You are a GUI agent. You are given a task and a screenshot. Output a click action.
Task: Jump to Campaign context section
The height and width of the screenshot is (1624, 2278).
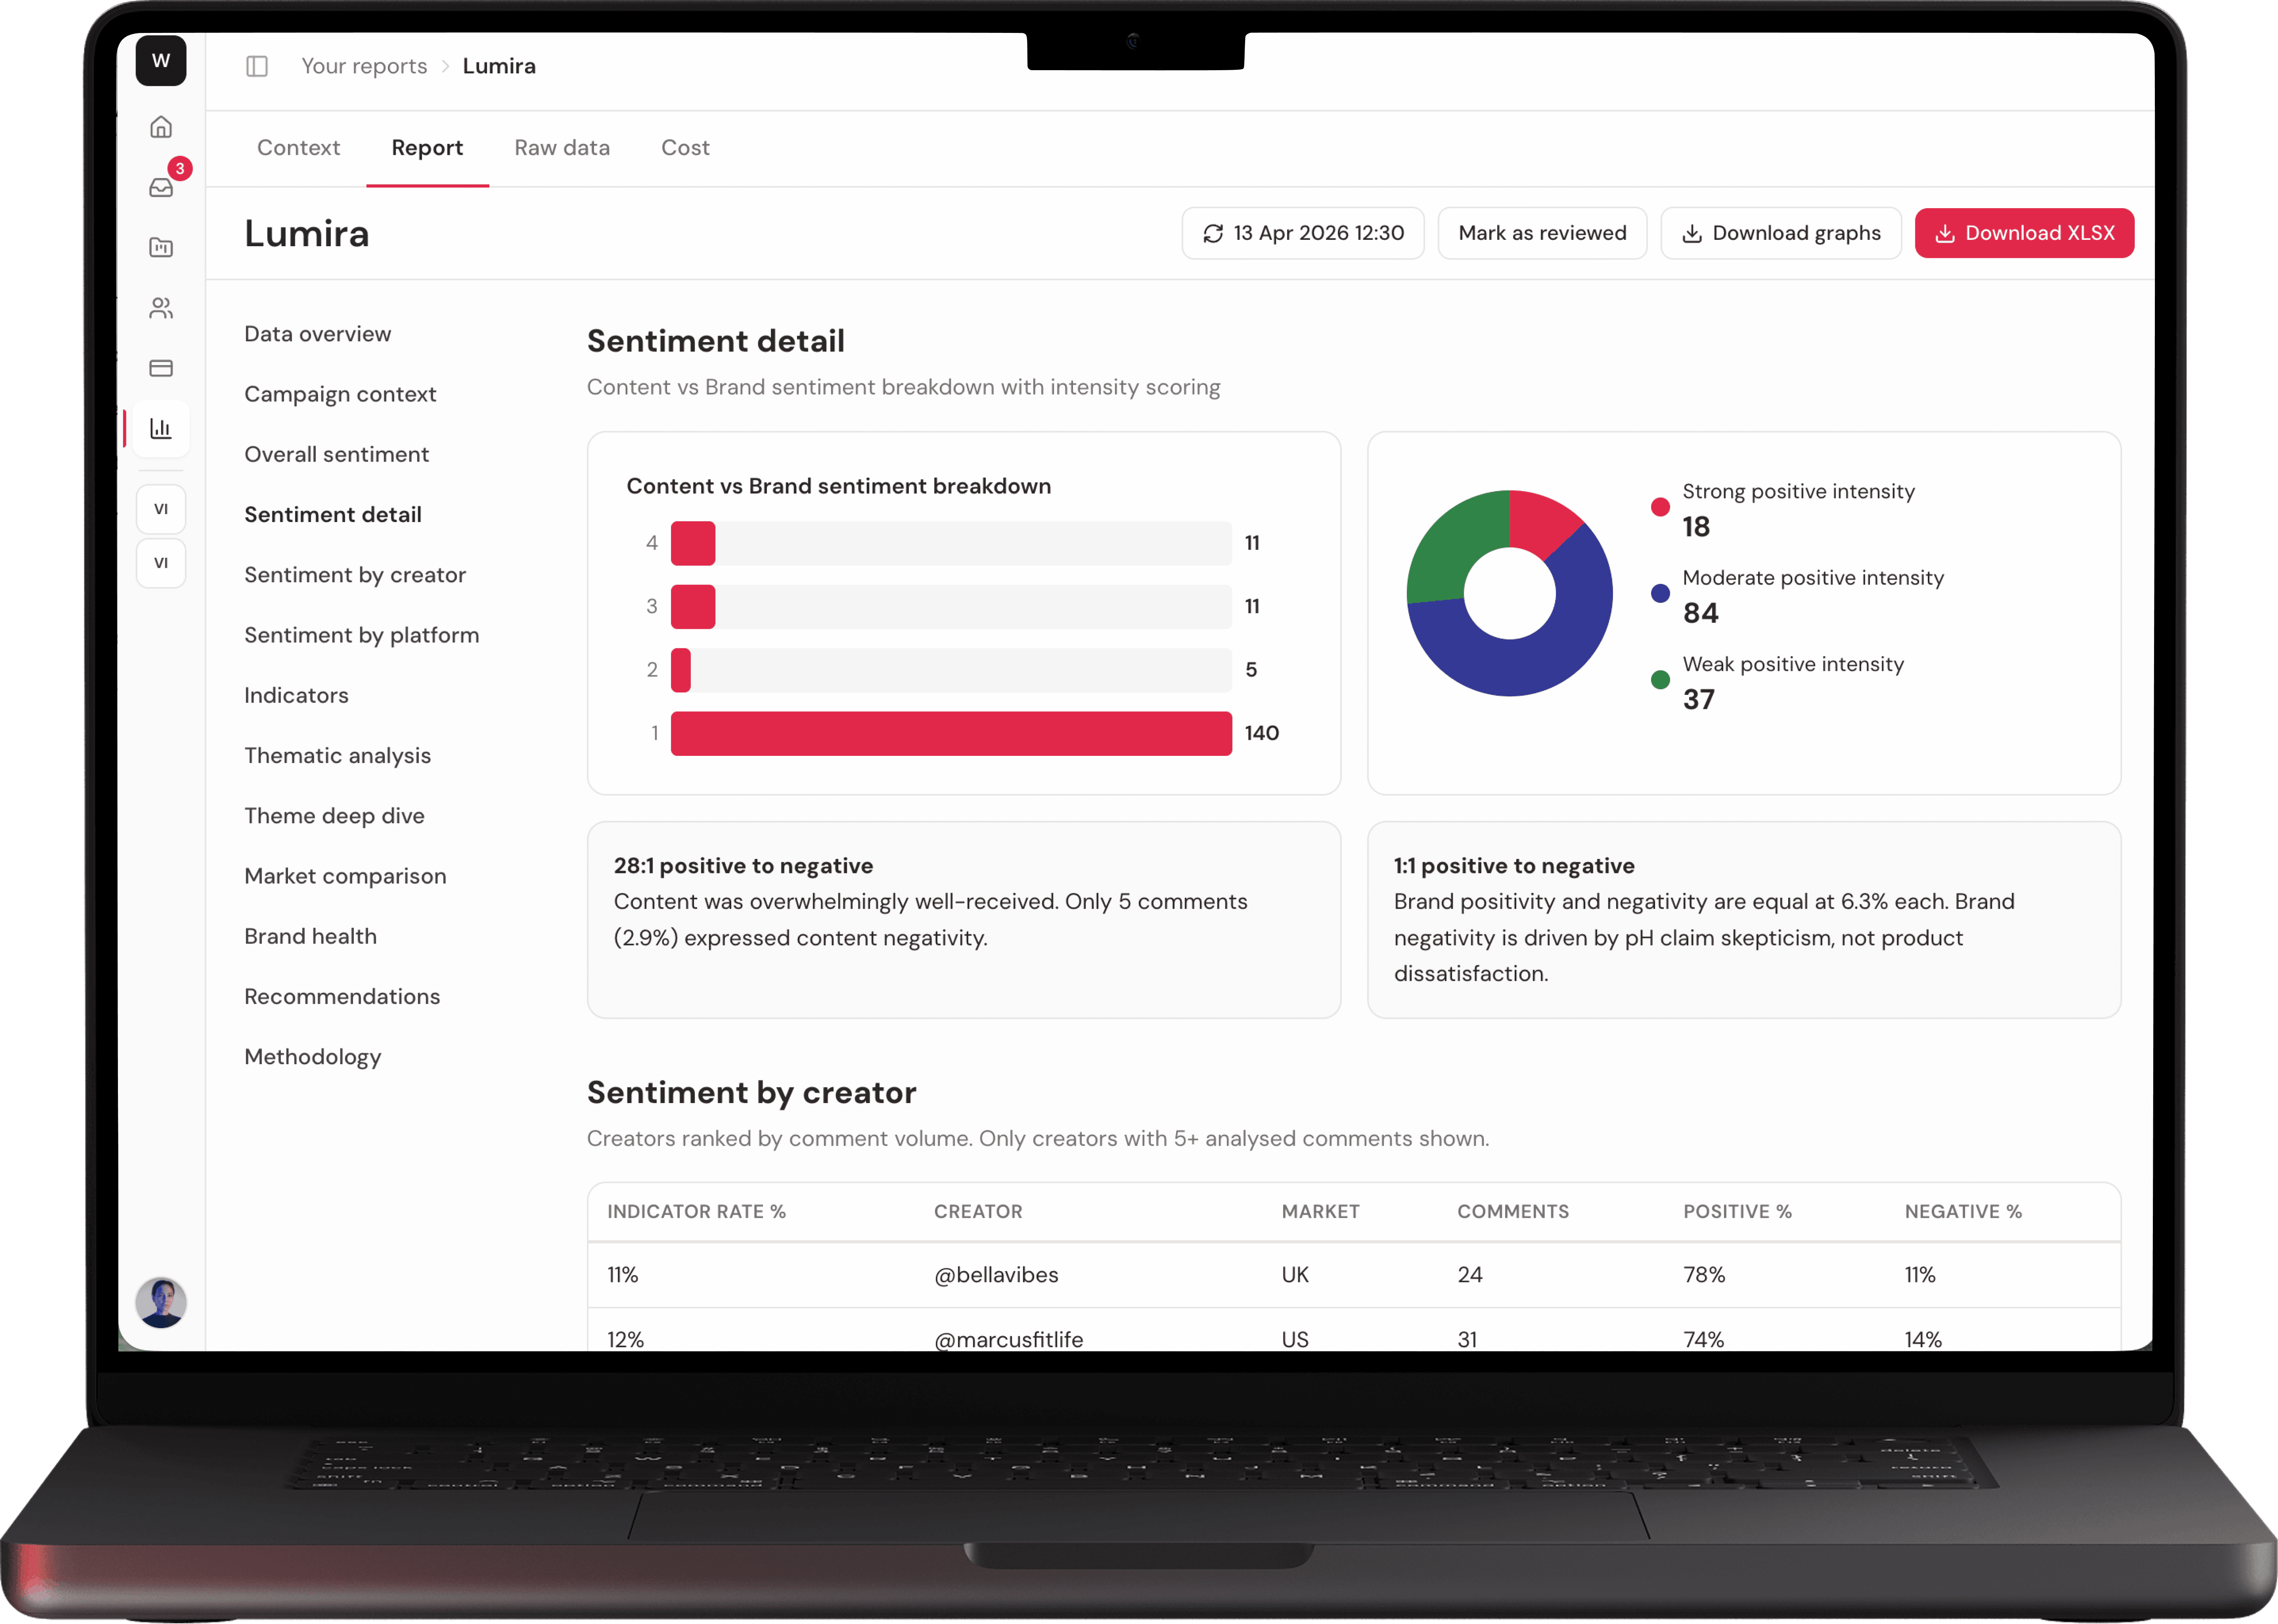pyautogui.click(x=340, y=394)
